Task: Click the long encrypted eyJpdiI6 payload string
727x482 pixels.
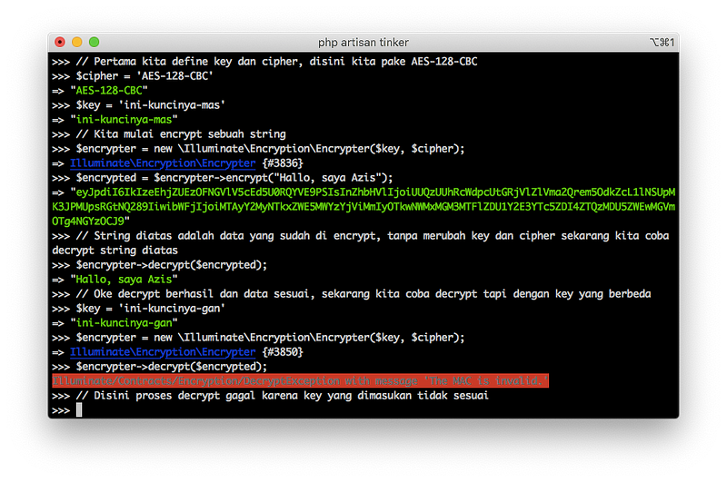Action: coord(363,207)
